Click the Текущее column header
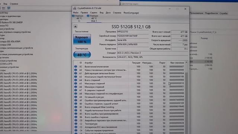The image size is (238, 134). (135, 63)
